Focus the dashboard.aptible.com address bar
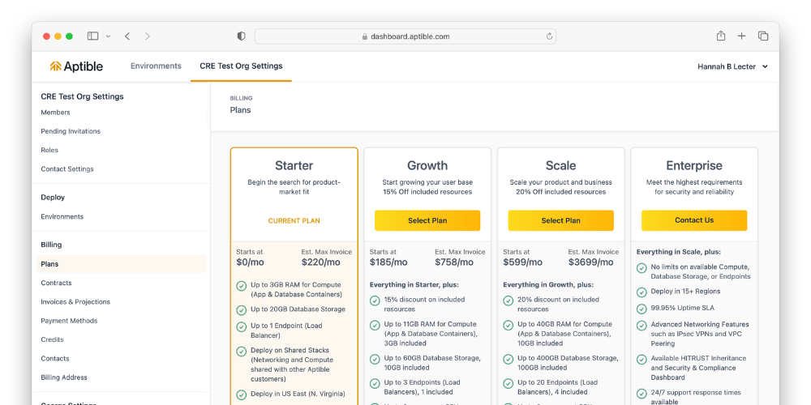Screen dimensions: 811x405 click(x=405, y=36)
